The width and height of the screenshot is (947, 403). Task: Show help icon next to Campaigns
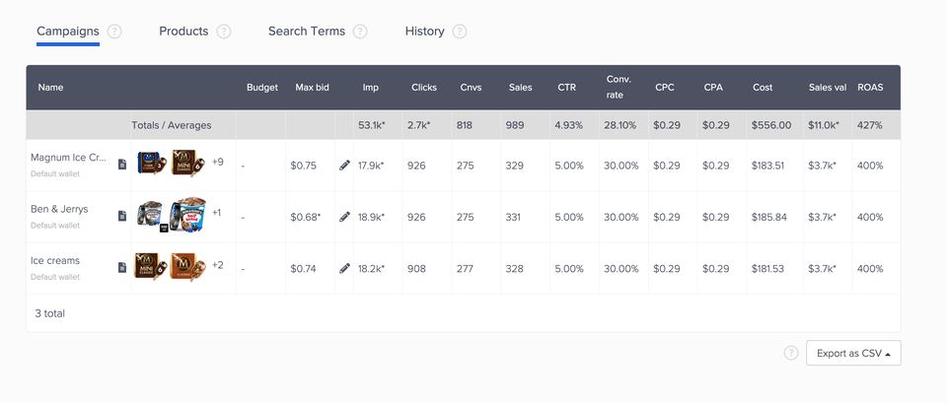coord(114,32)
